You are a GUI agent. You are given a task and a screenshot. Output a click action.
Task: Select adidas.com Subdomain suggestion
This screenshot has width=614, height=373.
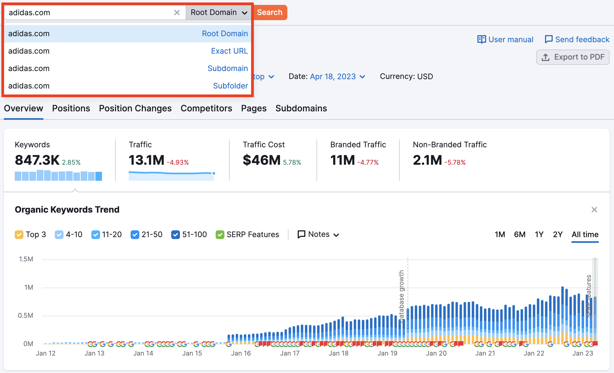pyautogui.click(x=128, y=69)
